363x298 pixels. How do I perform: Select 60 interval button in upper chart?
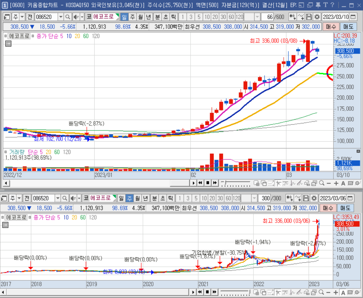click(231, 17)
